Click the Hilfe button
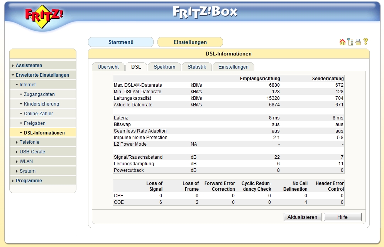Image resolution: width=384 pixels, height=247 pixels. click(342, 217)
